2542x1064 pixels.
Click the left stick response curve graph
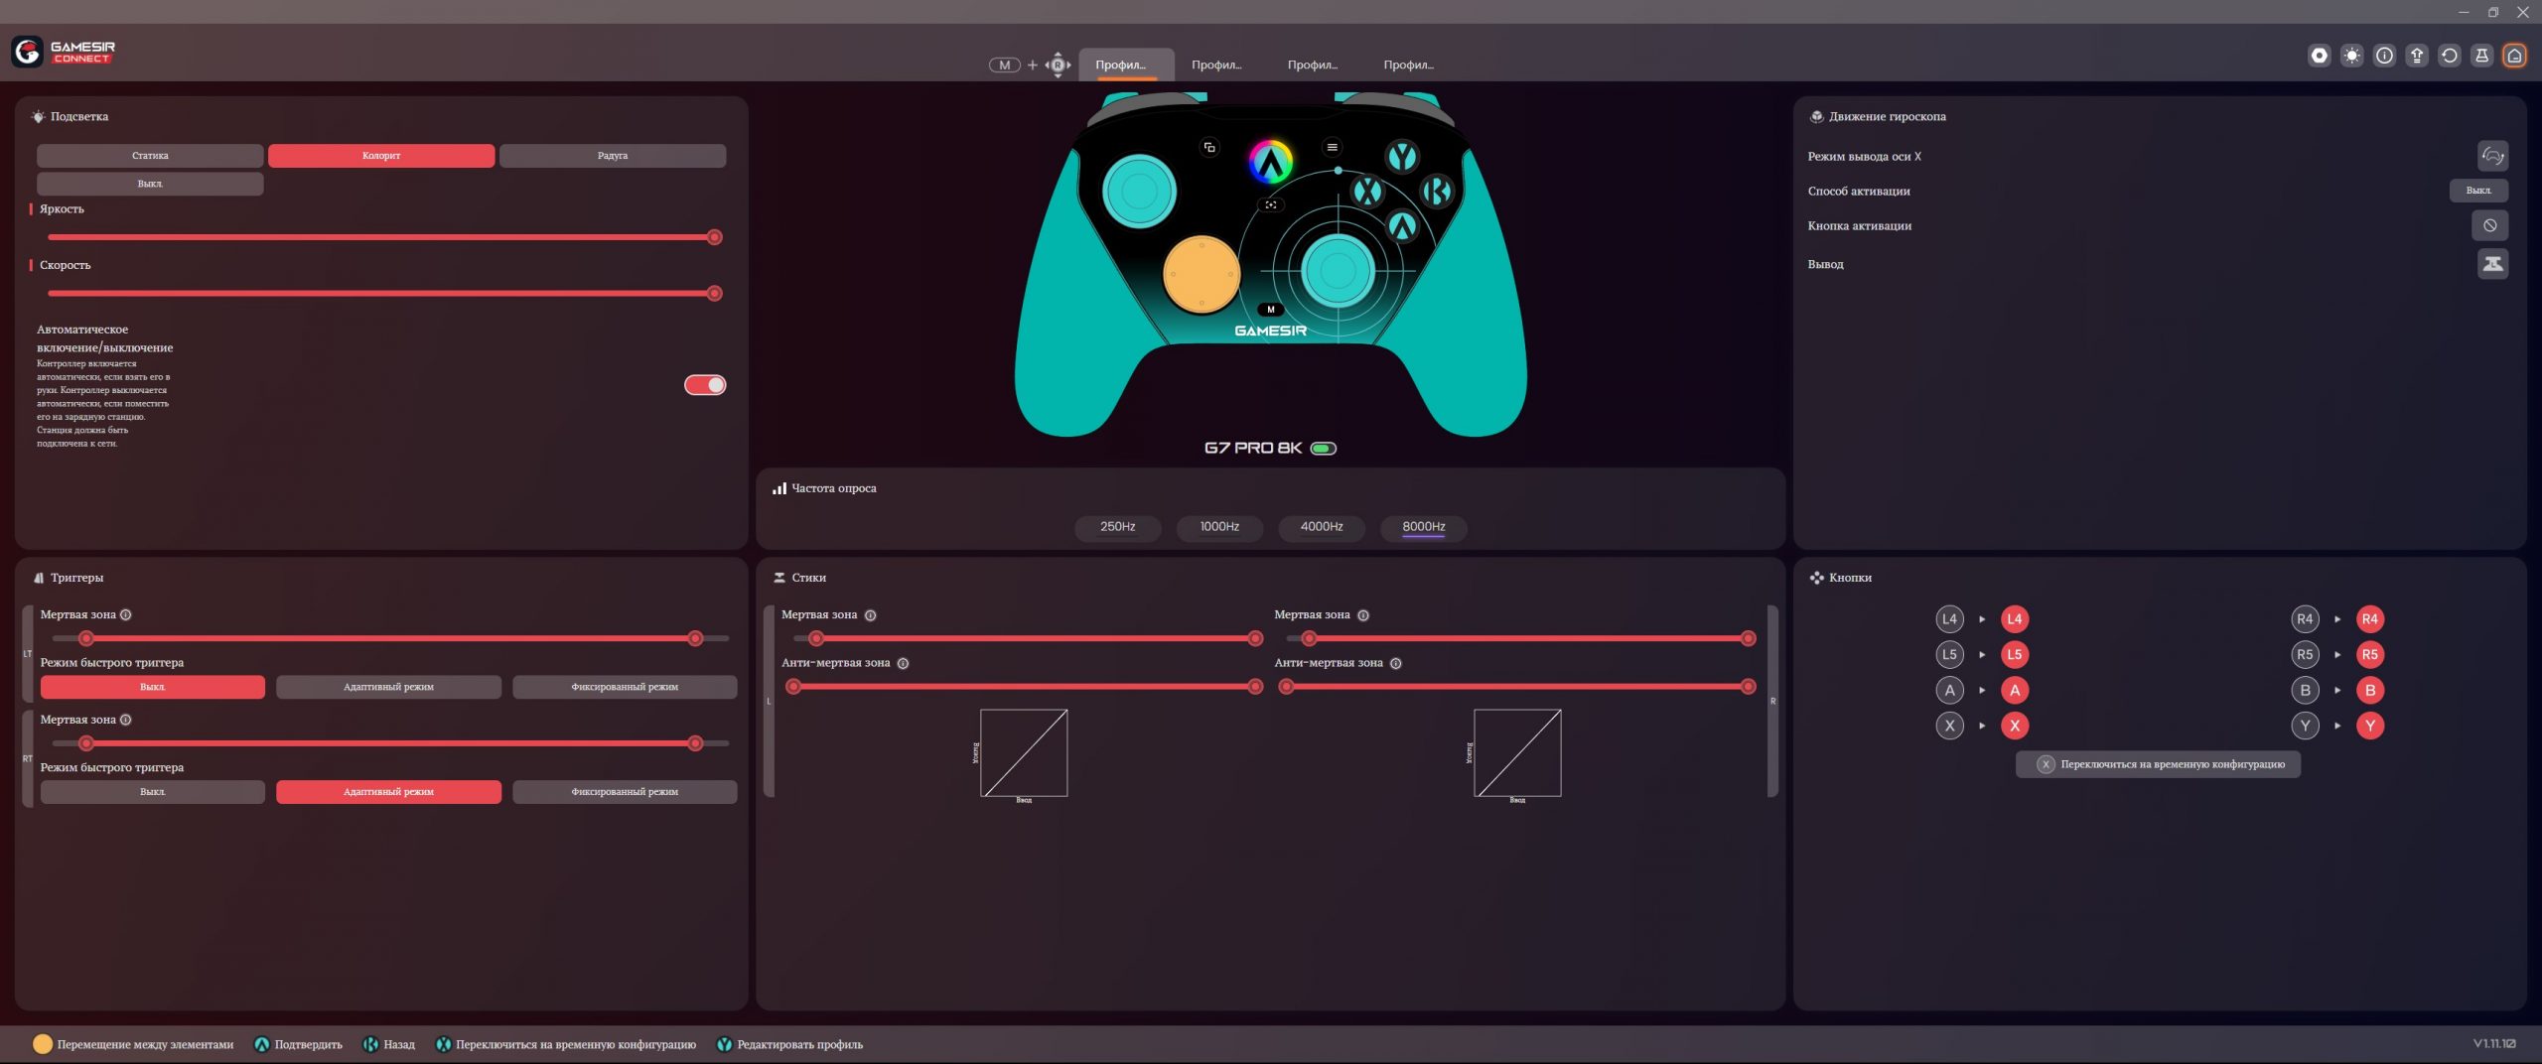click(x=1024, y=752)
